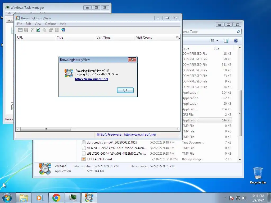Viewport: 271px width, 203px height.
Task: Click the left scroll arrow of history list
Action: pyautogui.click(x=18, y=129)
